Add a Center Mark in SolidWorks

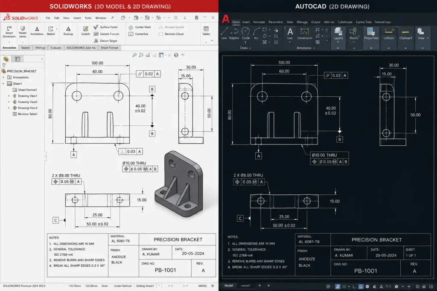pos(140,27)
